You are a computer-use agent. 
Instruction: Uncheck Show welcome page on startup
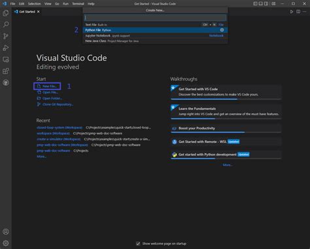138,244
